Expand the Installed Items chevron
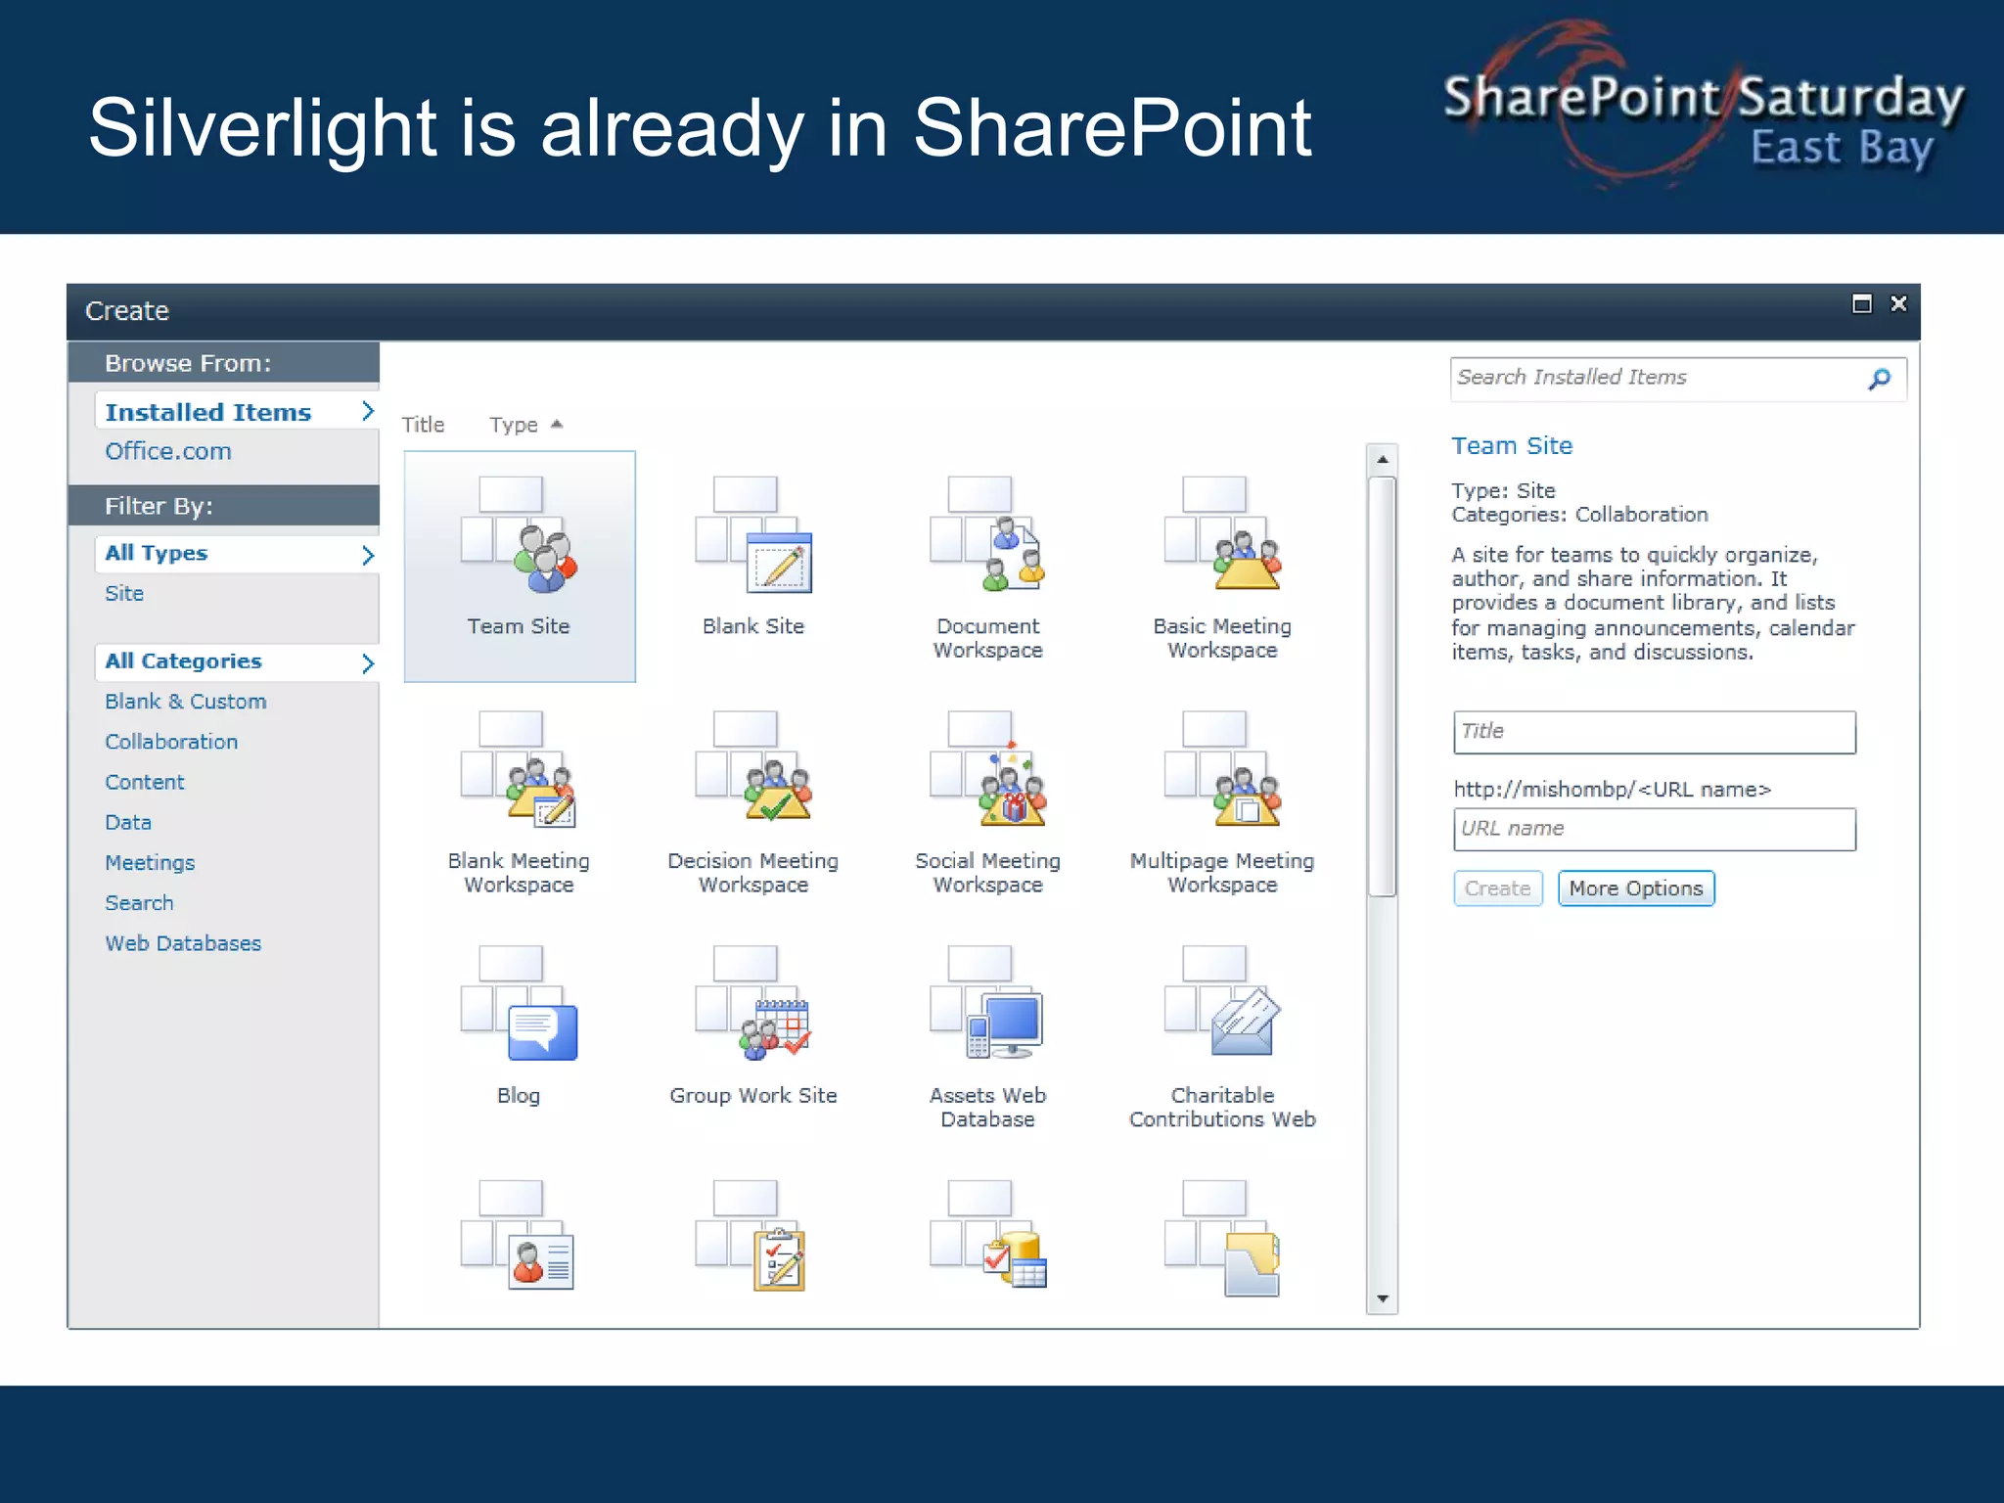The width and height of the screenshot is (2004, 1503). [368, 411]
